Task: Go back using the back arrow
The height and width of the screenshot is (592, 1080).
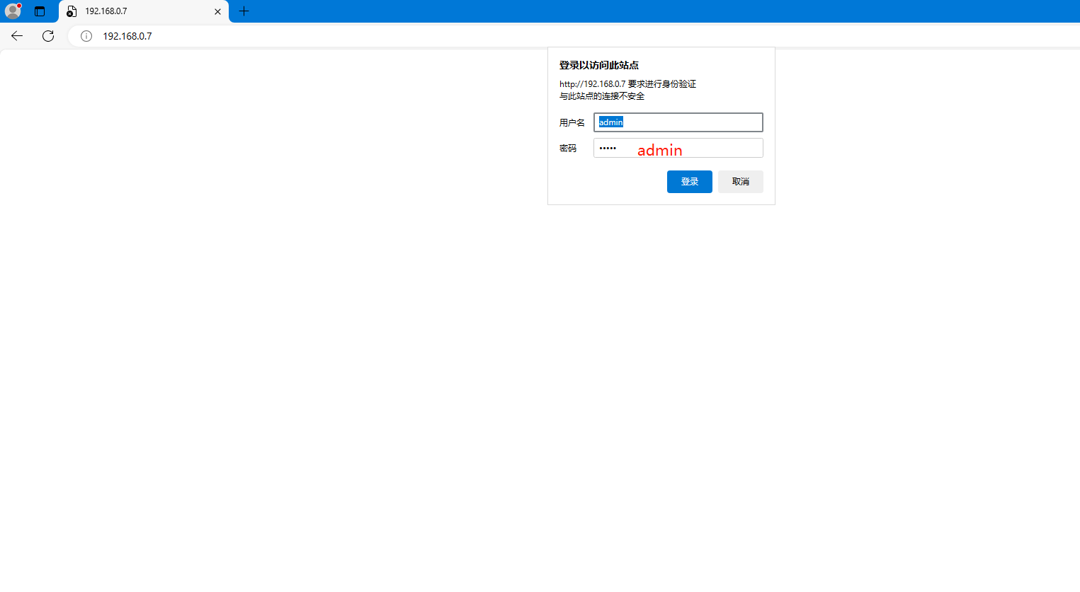Action: coord(17,36)
